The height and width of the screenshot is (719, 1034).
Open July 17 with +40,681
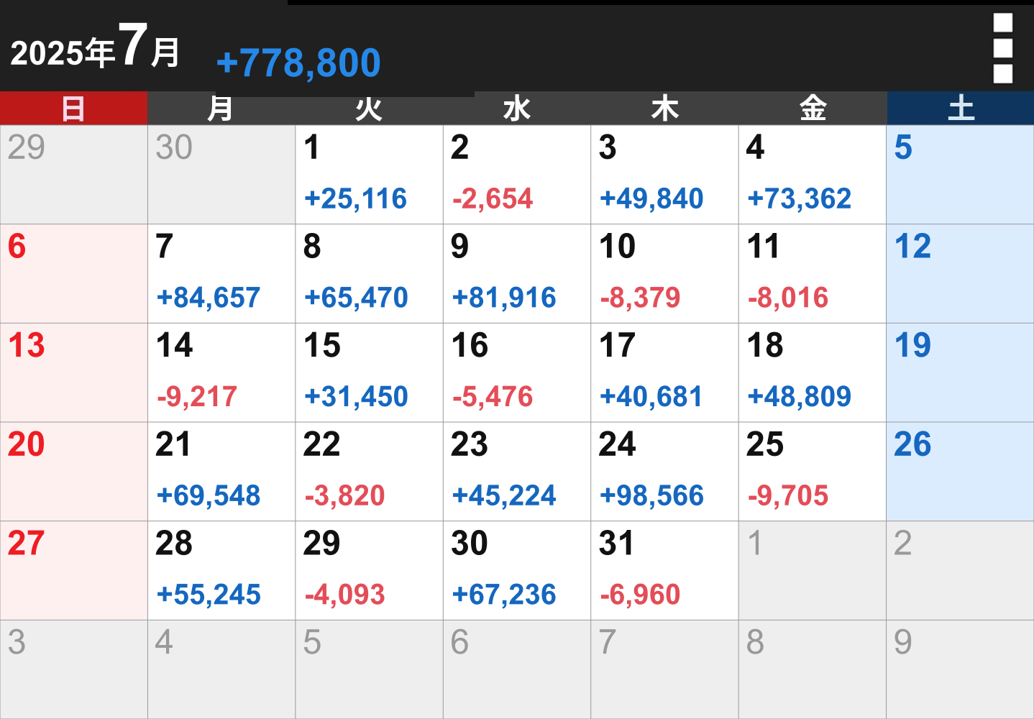click(665, 372)
